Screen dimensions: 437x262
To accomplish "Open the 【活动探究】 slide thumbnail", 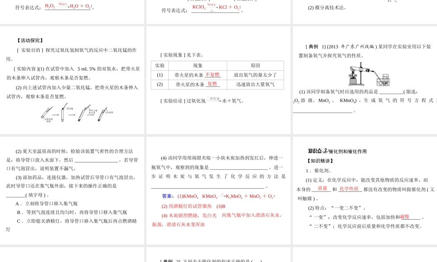I will tap(72, 80).
